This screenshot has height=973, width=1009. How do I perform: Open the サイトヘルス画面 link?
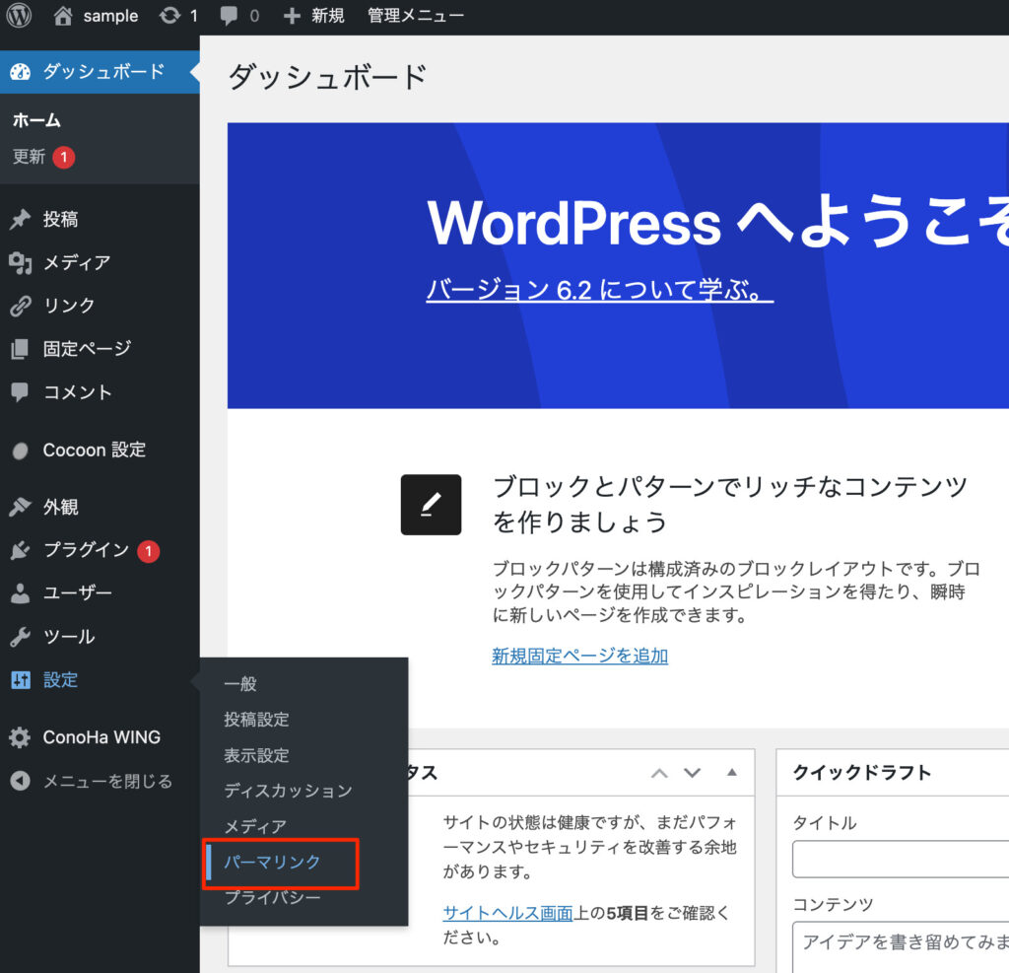pyautogui.click(x=507, y=913)
